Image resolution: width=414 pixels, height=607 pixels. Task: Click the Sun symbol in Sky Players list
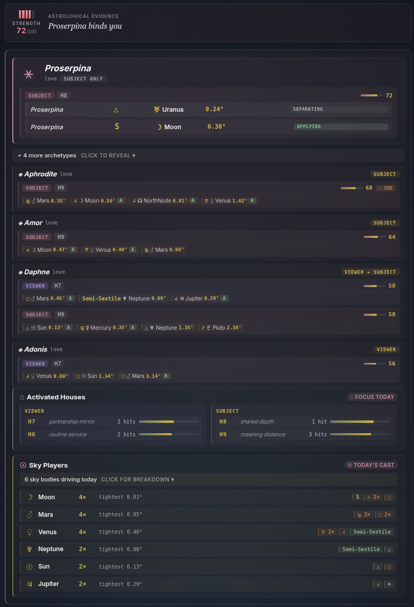pos(29,566)
